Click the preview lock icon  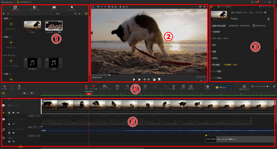tap(120, 7)
